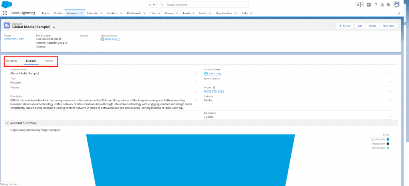409x186 pixels.
Task: Click the Account record icon in header
Action: (7, 25)
